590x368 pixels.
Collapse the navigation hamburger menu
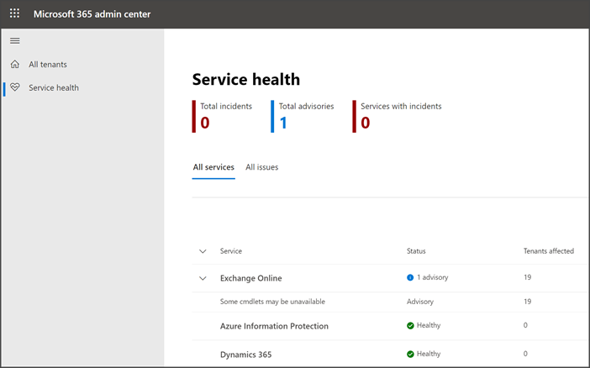click(x=14, y=40)
